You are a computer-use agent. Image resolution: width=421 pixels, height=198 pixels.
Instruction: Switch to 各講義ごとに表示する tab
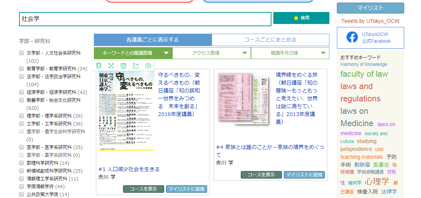(153, 40)
